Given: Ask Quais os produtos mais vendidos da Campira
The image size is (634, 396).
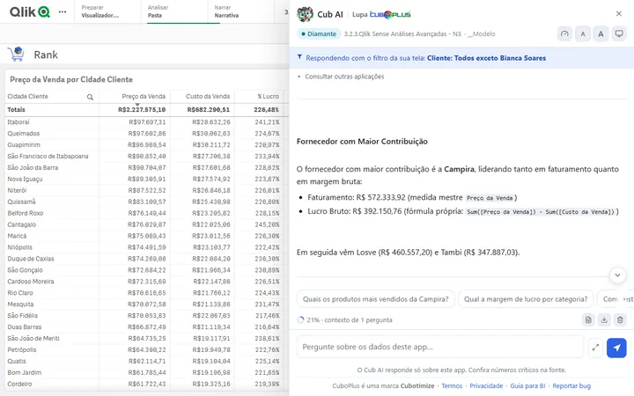Looking at the screenshot, I should tap(376, 299).
